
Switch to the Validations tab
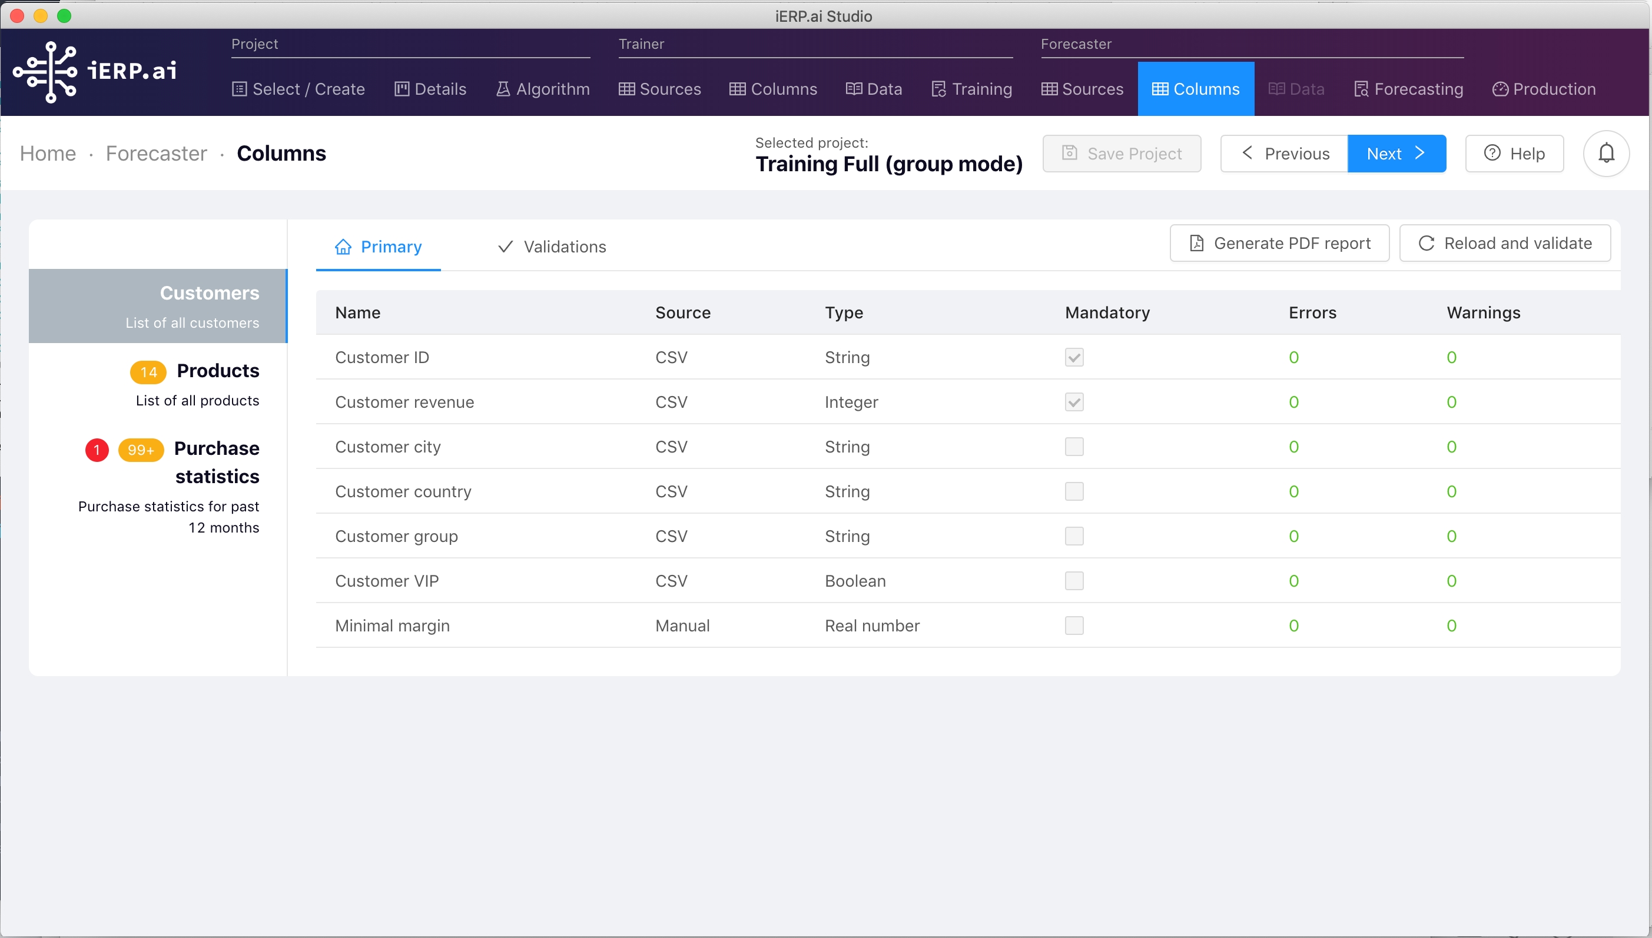click(x=552, y=247)
